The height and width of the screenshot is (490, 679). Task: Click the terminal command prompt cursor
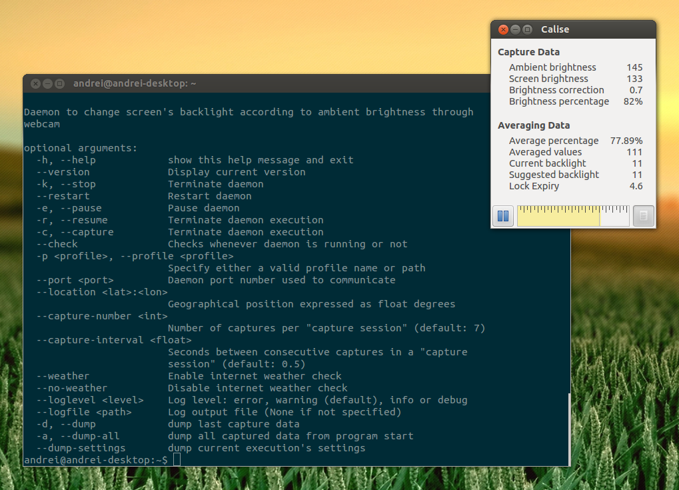(x=176, y=459)
